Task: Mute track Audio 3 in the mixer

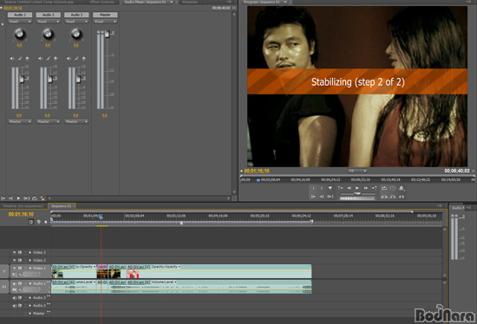Action: pos(69,58)
